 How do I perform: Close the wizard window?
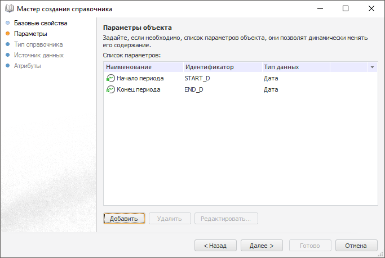coord(371,9)
